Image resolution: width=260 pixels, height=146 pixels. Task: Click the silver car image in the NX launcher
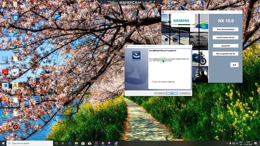coord(199,41)
